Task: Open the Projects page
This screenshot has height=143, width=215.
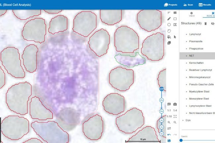Action: [x=170, y=5]
